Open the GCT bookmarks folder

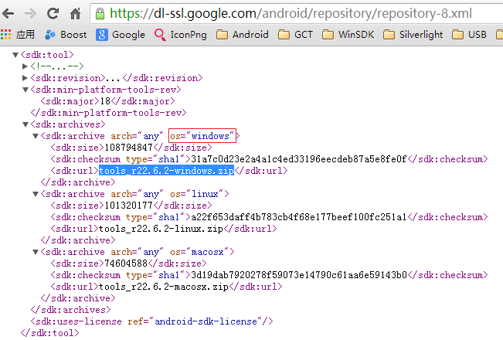[295, 34]
